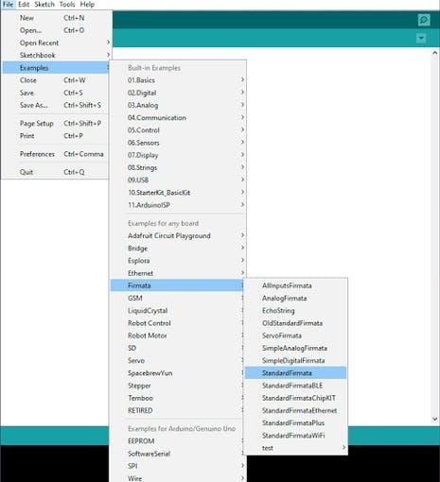
Task: Expand Sketchbook submenu
Action: (56, 55)
